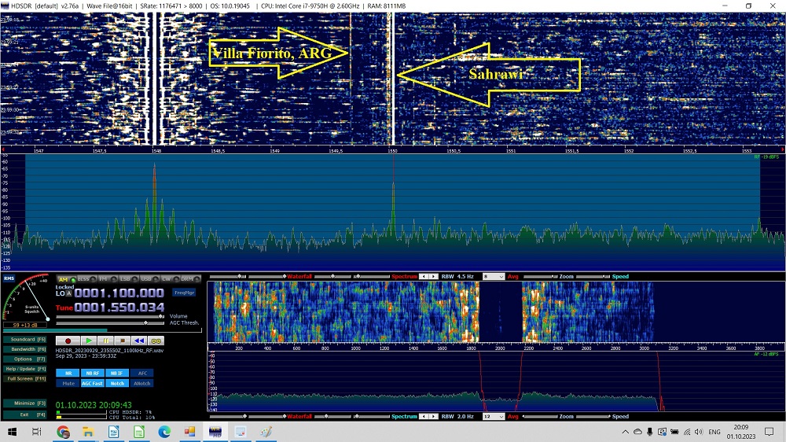The width and height of the screenshot is (786, 442).
Task: Click the Options [F7] button
Action: pos(24,359)
